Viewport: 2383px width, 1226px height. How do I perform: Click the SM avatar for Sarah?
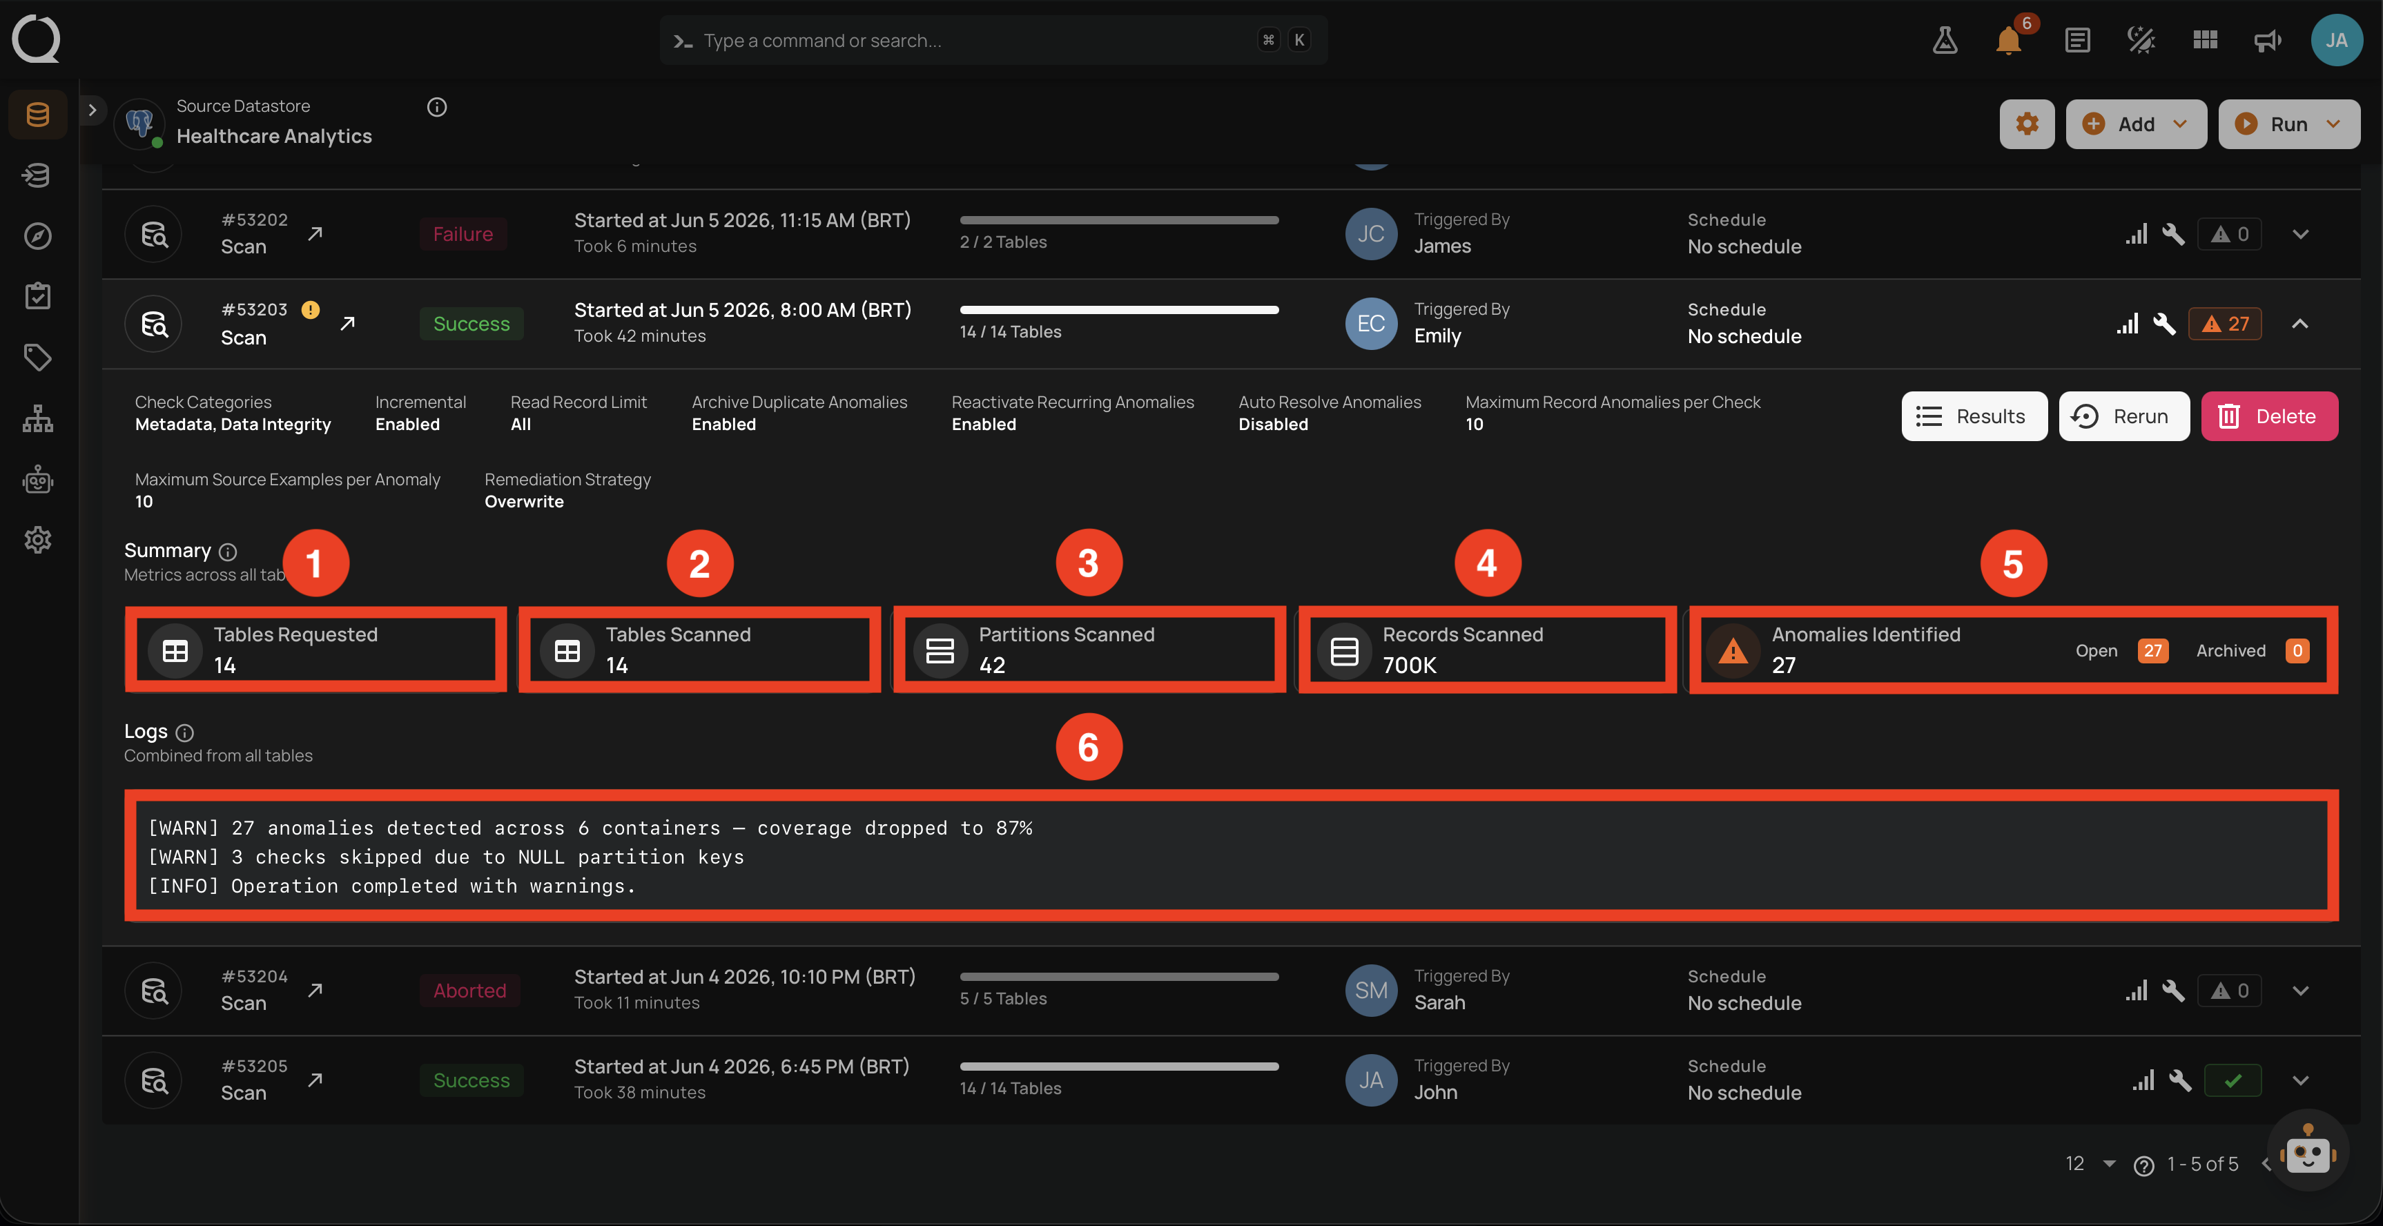click(1371, 991)
